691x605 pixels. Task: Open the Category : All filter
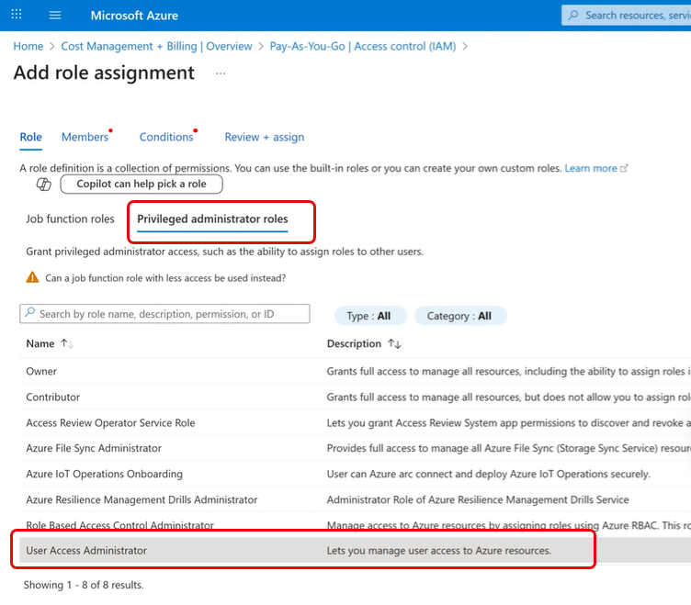click(459, 316)
